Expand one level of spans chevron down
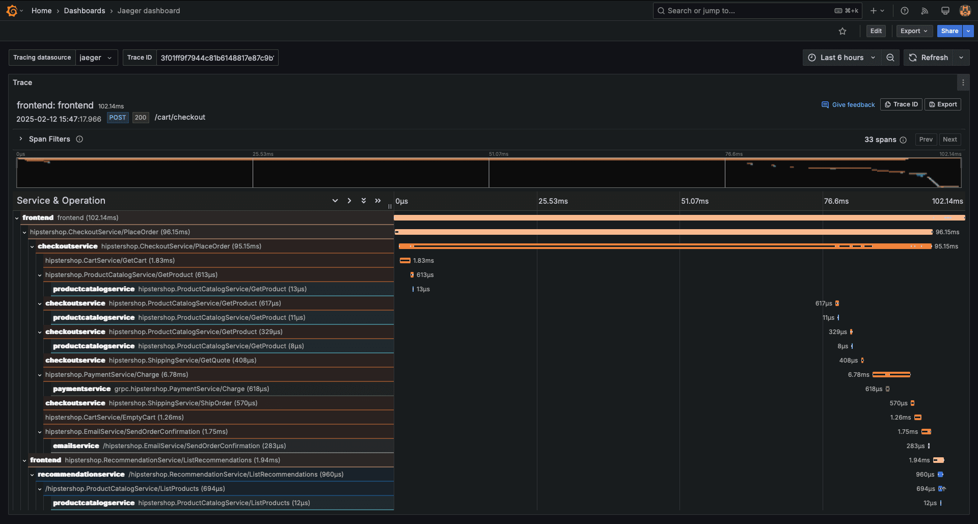 click(x=335, y=201)
